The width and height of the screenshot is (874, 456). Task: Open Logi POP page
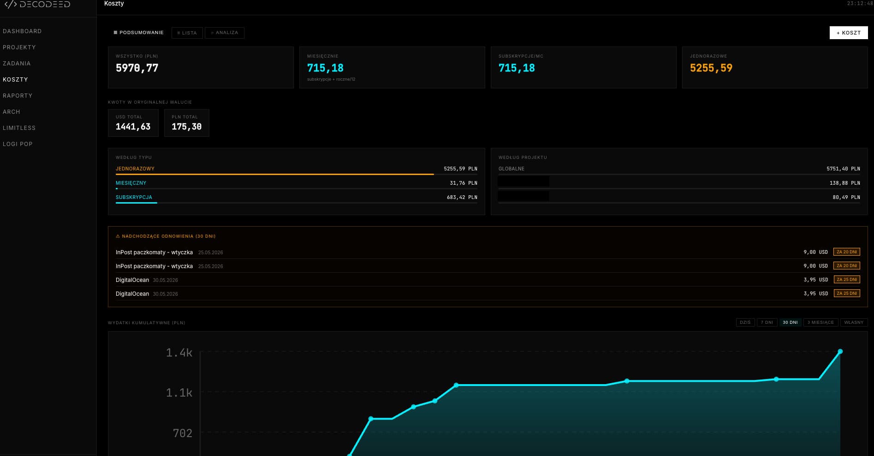(x=18, y=144)
